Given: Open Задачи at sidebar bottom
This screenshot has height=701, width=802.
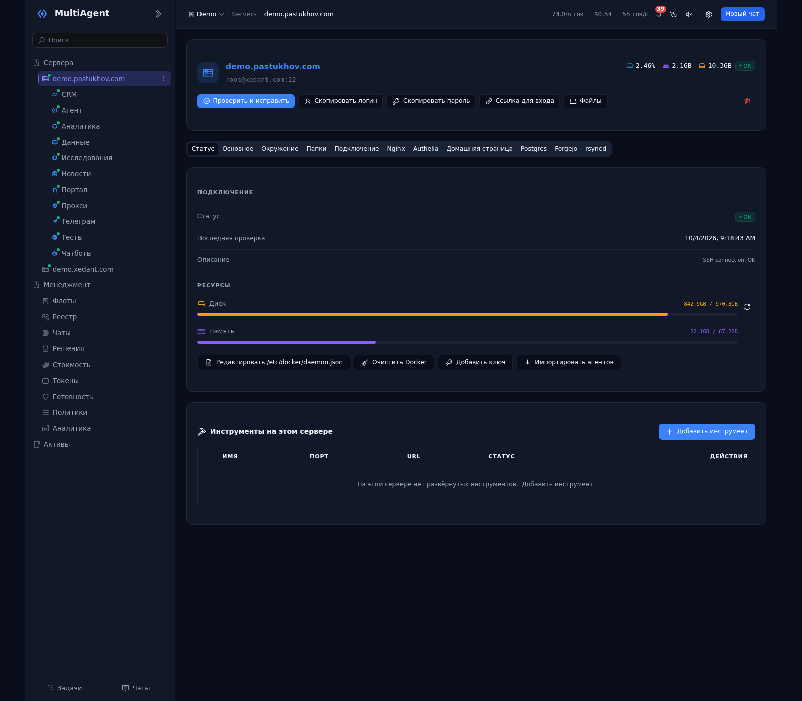Looking at the screenshot, I should click(64, 688).
